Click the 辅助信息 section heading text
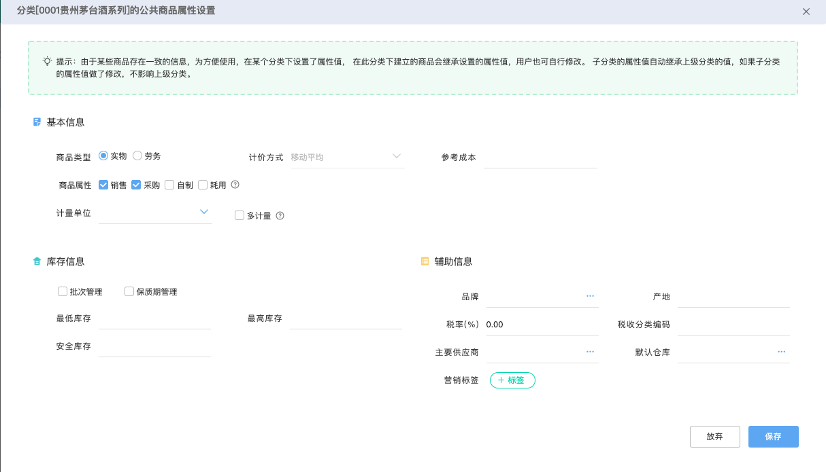This screenshot has height=472, width=826. pos(453,261)
